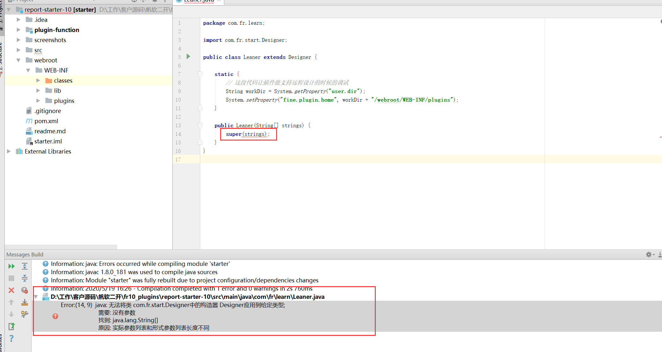Click the gutter at line number 14

pos(178,134)
